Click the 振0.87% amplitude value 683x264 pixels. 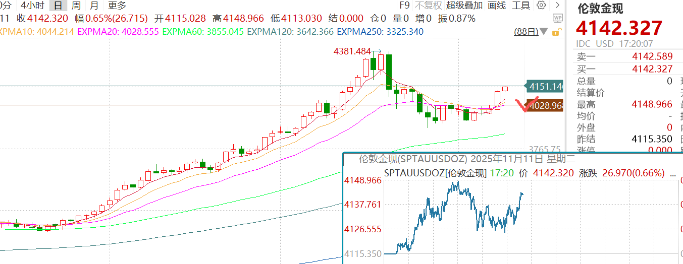(x=456, y=19)
